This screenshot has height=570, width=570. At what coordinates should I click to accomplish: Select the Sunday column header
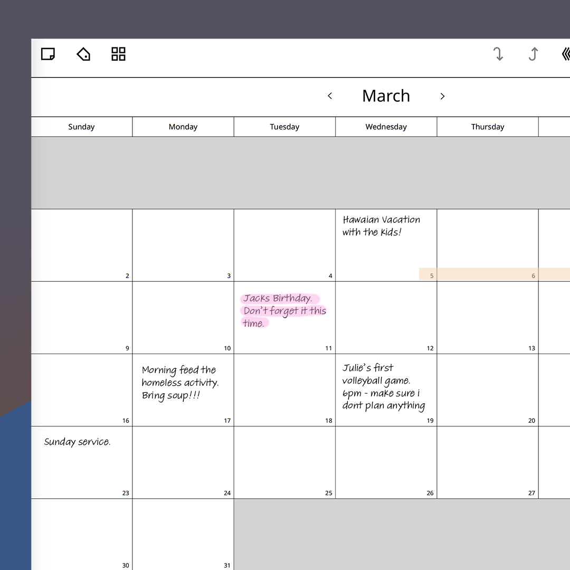81,127
